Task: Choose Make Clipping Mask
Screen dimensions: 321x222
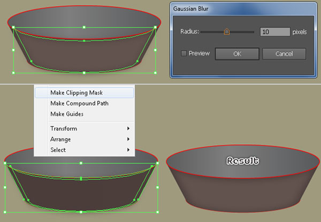Action: 85,93
